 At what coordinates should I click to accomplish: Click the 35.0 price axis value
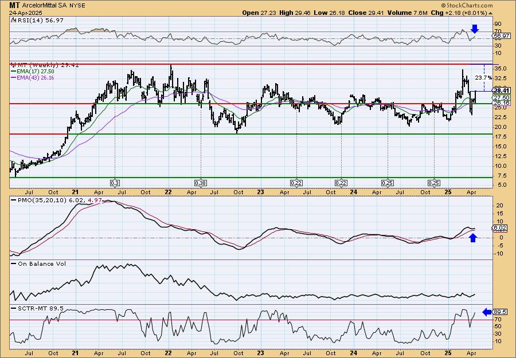(x=499, y=69)
